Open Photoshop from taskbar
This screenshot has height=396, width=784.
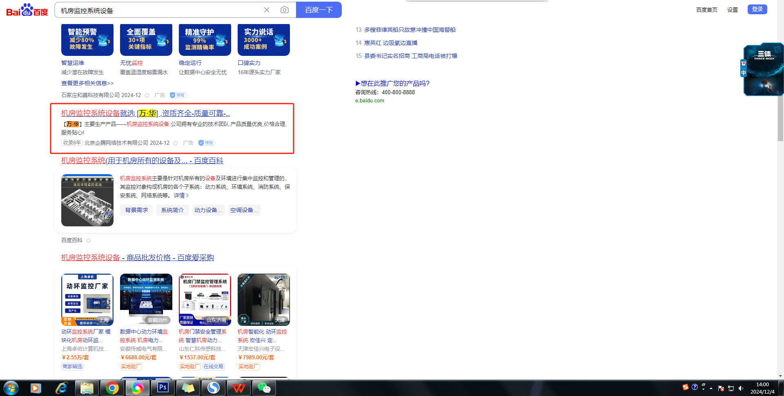click(163, 388)
